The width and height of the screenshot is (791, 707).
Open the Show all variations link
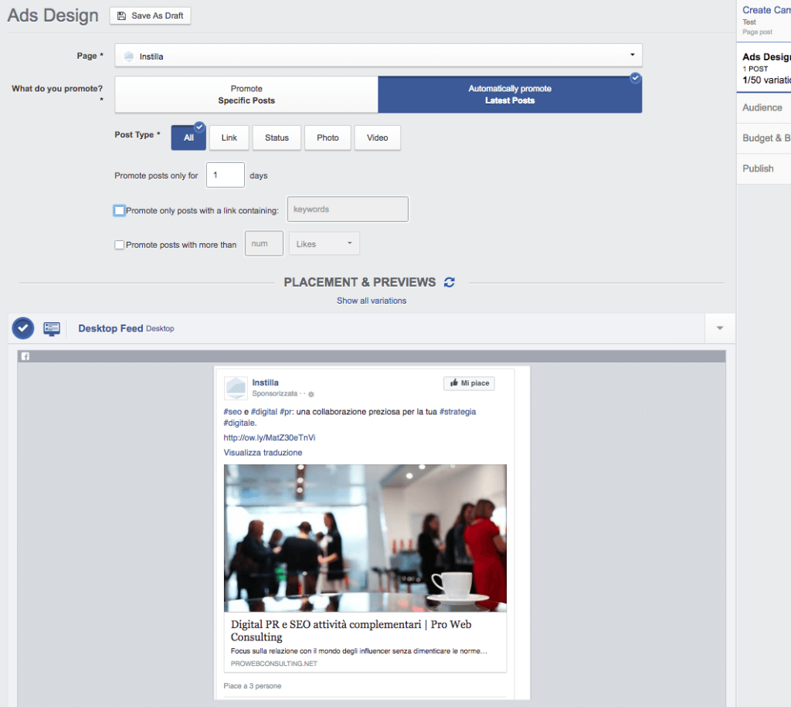[372, 301]
